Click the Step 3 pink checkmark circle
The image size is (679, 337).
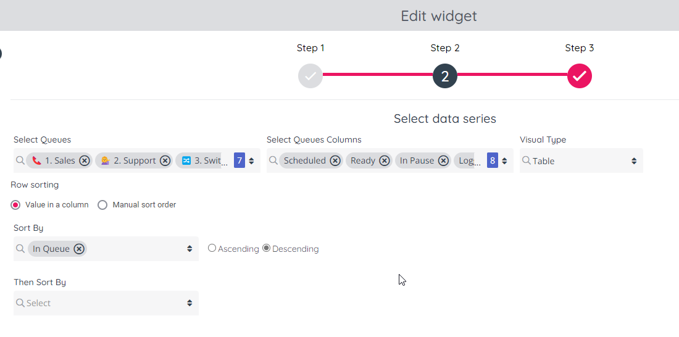(x=580, y=76)
